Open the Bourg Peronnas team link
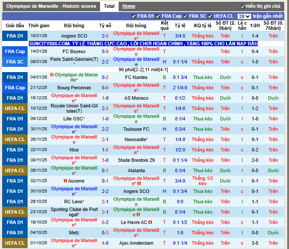This screenshot has height=249, width=289. click(74, 88)
